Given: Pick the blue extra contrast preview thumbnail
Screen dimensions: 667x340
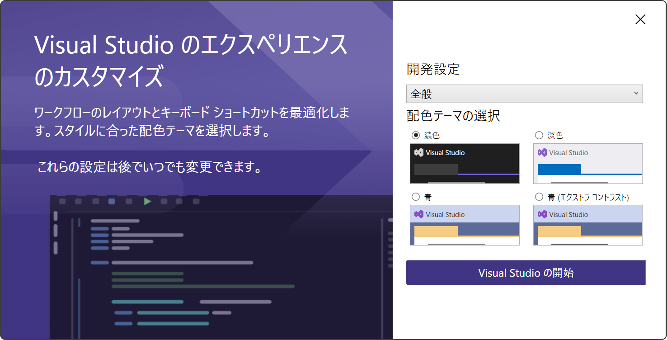Looking at the screenshot, I should click(x=588, y=225).
